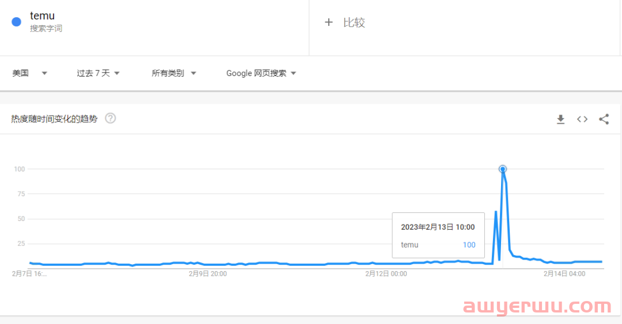The width and height of the screenshot is (622, 324).
Task: Click the 热度随时间变化的趋势 chart title
Action: pos(54,119)
